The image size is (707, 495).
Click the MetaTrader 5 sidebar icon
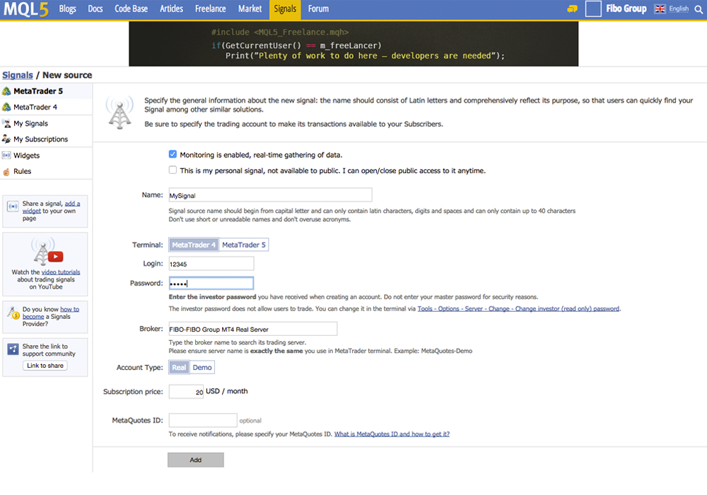point(6,91)
